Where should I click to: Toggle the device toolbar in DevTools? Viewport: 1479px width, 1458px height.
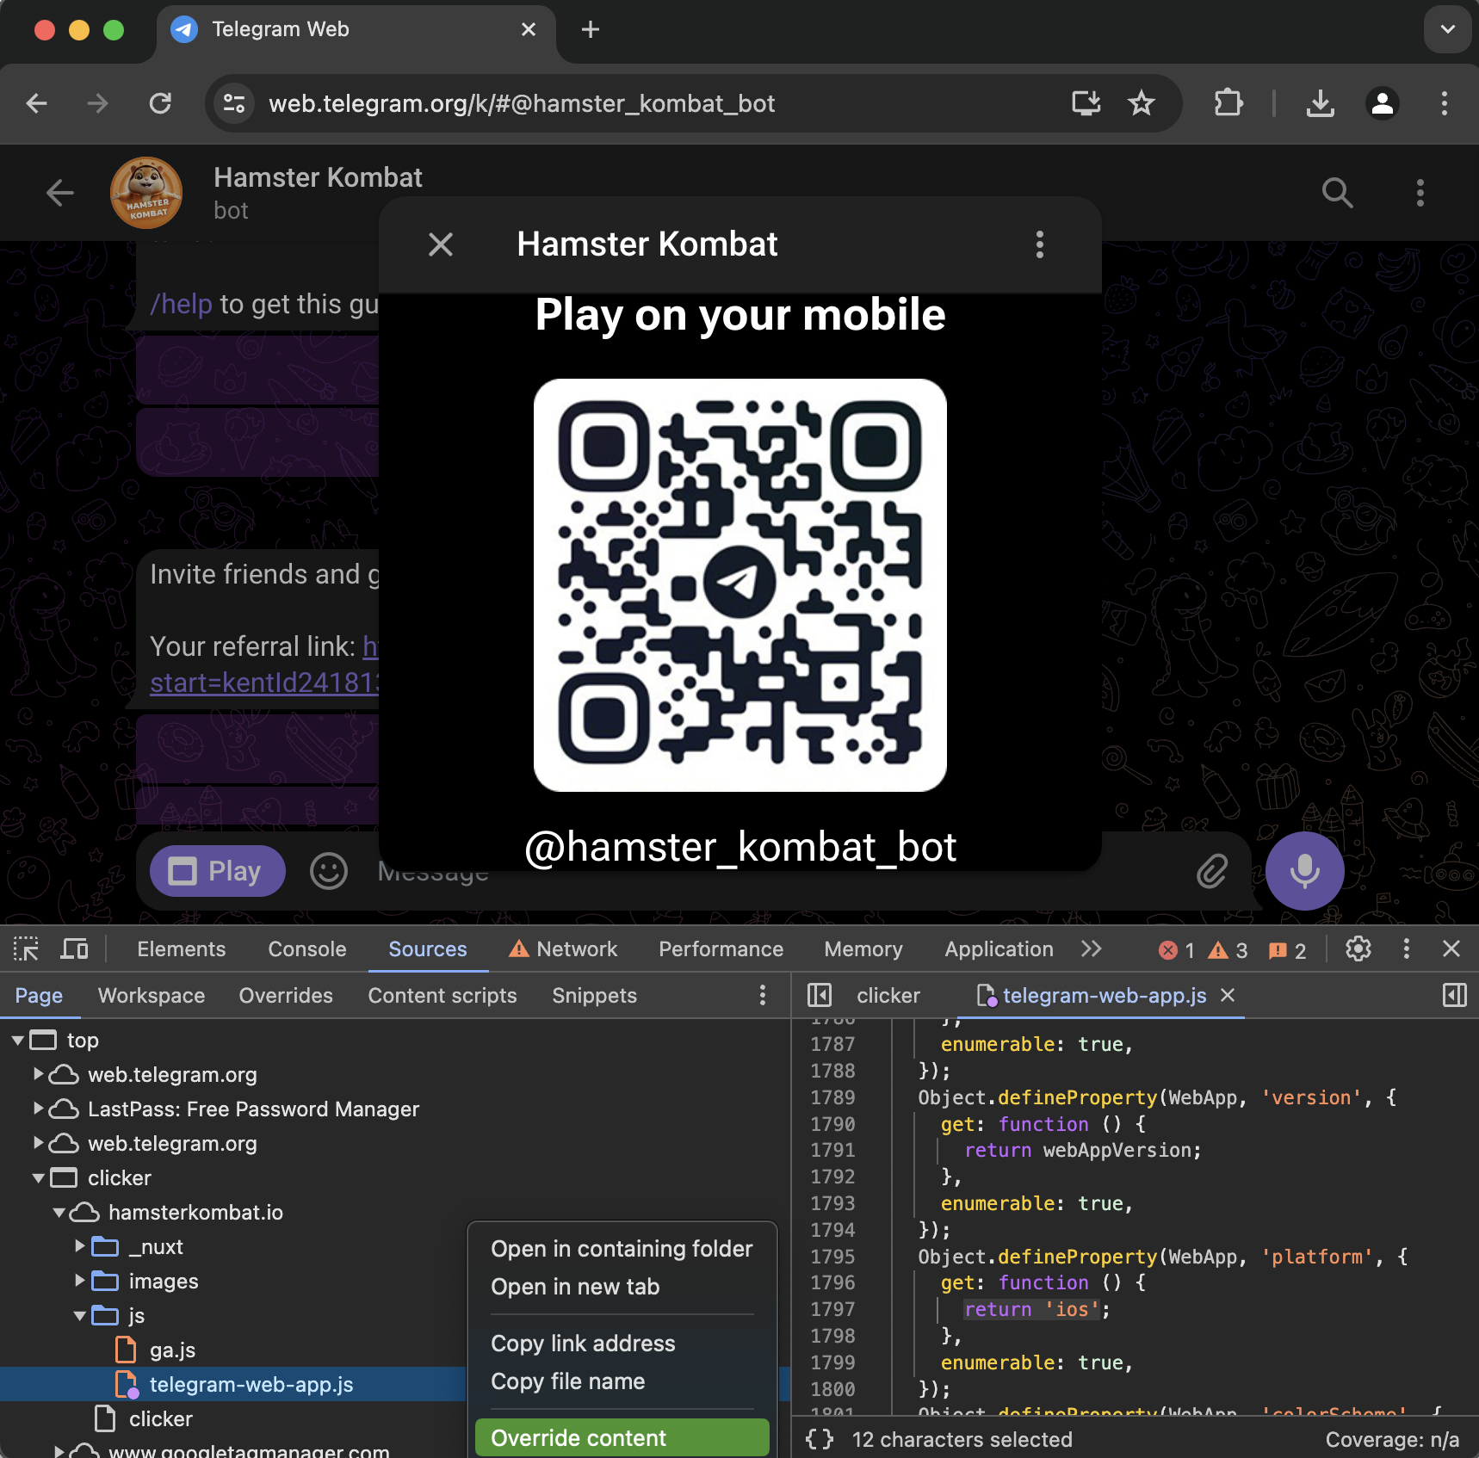point(75,949)
